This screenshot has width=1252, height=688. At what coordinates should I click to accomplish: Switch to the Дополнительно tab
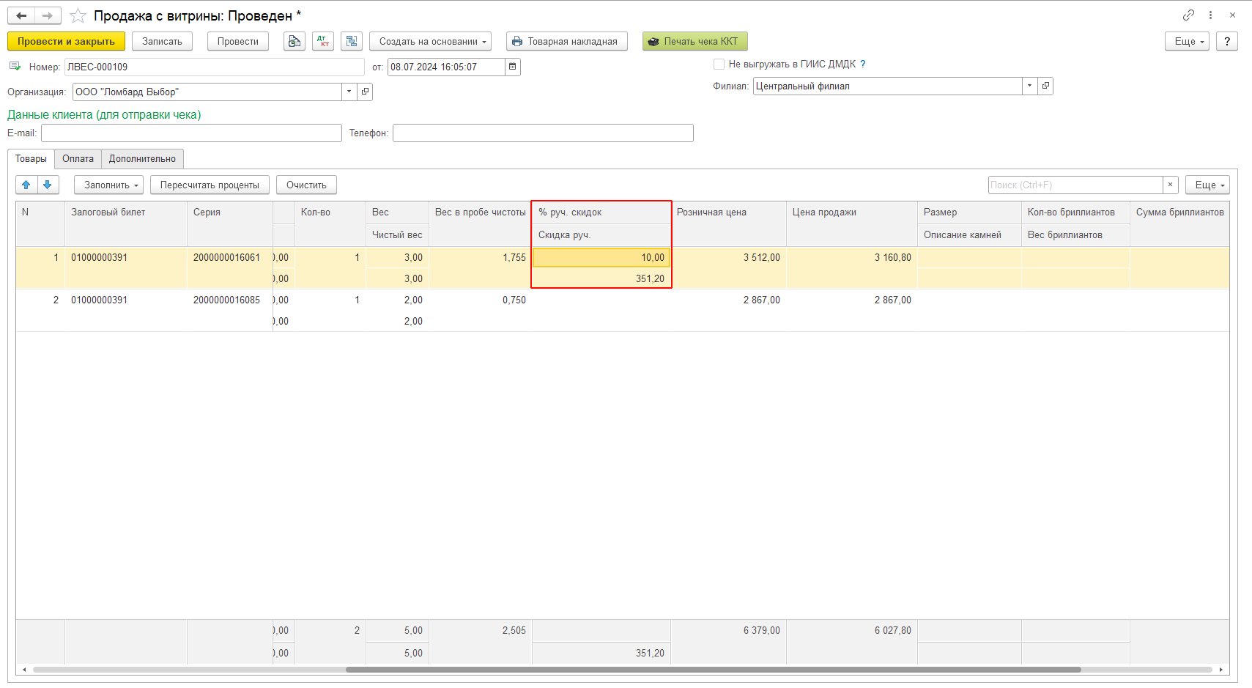142,158
